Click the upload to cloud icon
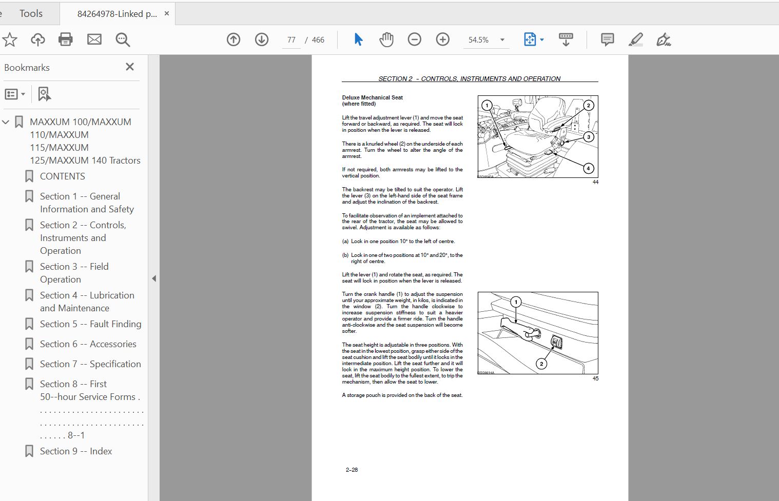Viewport: 779px width, 501px height. 38,39
